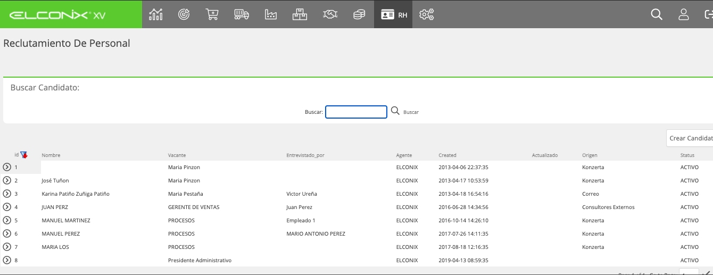Open the warehouse boxes inventory module

tap(300, 14)
